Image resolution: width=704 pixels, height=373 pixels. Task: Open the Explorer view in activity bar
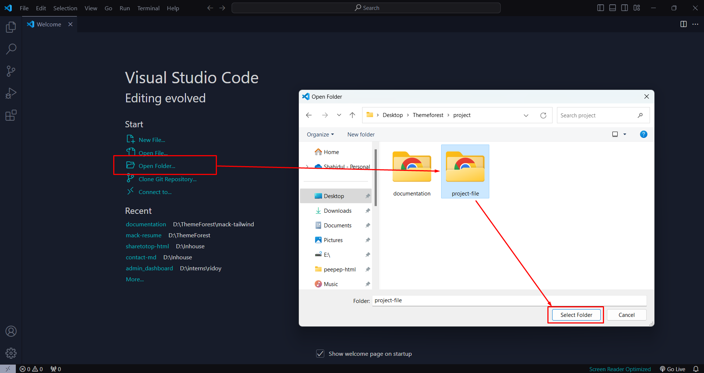click(x=11, y=27)
